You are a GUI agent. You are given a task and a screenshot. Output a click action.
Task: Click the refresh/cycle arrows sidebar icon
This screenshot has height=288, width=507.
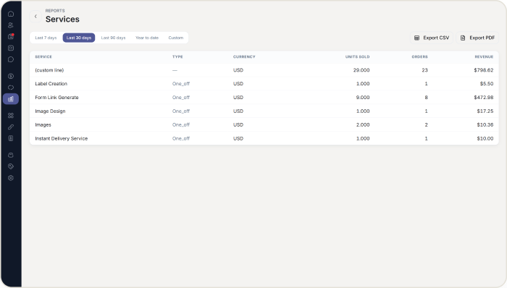click(x=11, y=88)
